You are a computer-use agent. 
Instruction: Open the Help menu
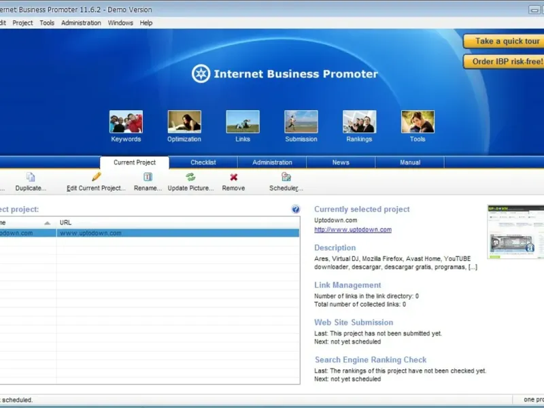[146, 23]
